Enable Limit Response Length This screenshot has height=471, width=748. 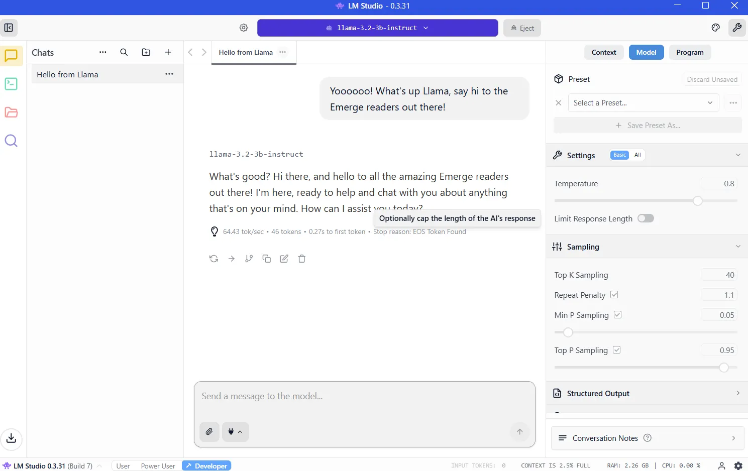coord(646,218)
